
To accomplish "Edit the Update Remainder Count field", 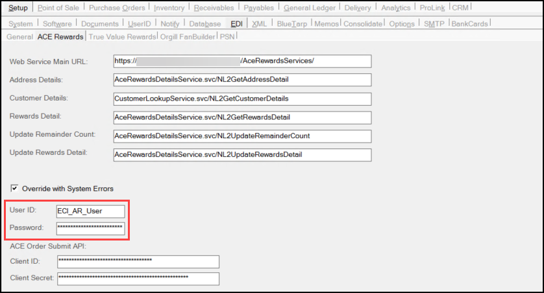I will tap(241, 136).
